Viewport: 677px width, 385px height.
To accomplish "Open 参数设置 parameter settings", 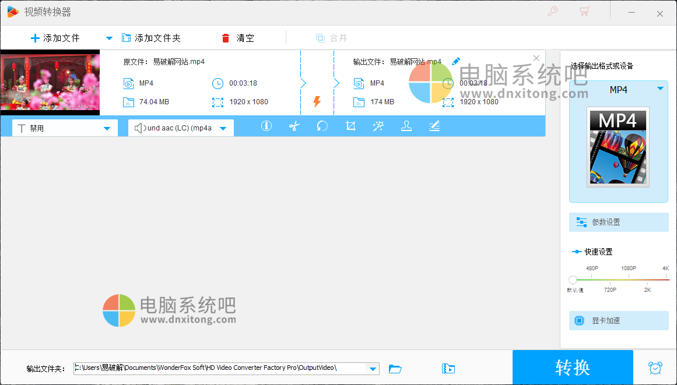I will click(618, 222).
